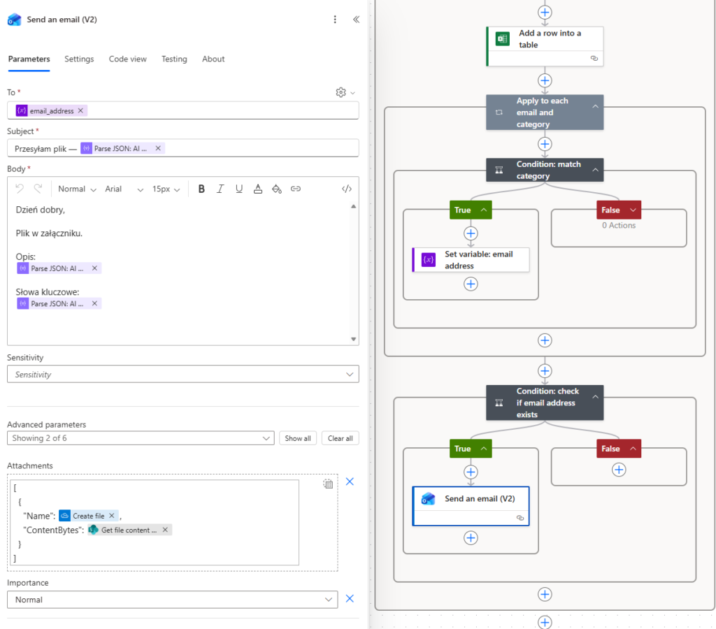
Task: Open the font color tool
Action: point(258,189)
